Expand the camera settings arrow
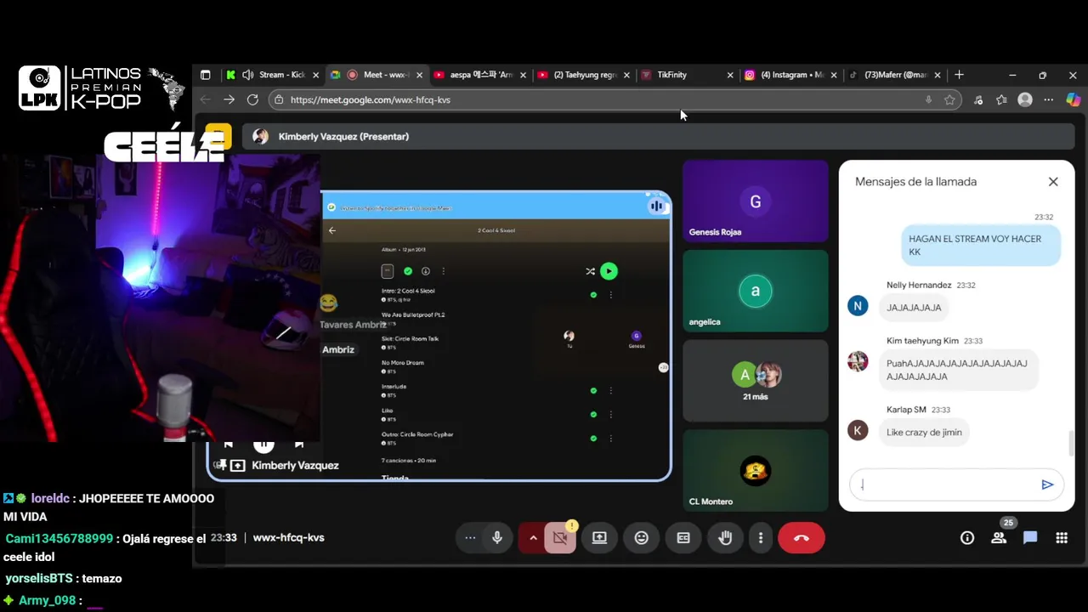Viewport: 1088px width, 612px height. [533, 538]
